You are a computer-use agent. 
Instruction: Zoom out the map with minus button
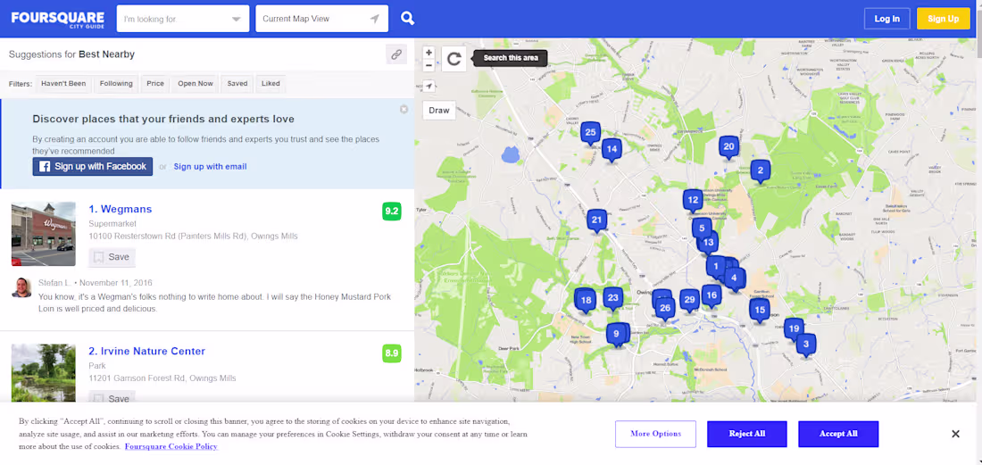coord(429,65)
